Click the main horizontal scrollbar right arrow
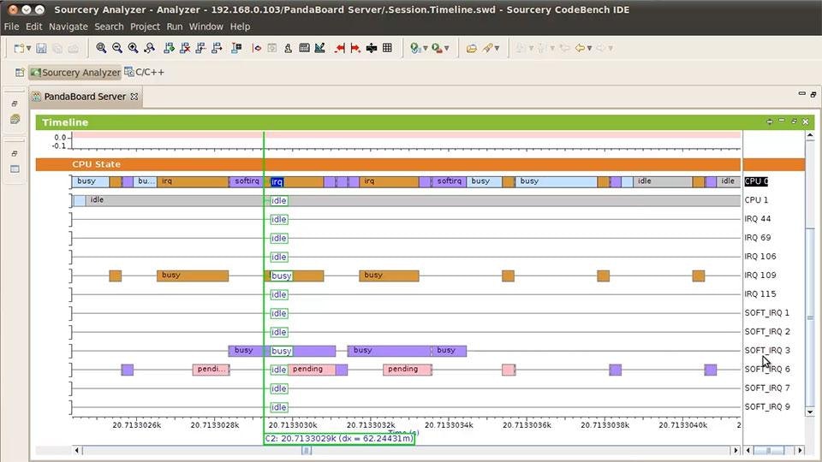This screenshot has width=822, height=462. 736,451
